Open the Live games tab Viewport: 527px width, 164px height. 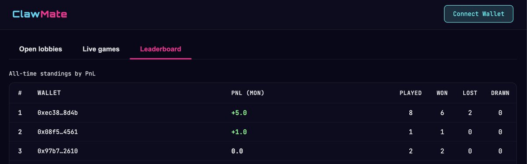(x=101, y=49)
